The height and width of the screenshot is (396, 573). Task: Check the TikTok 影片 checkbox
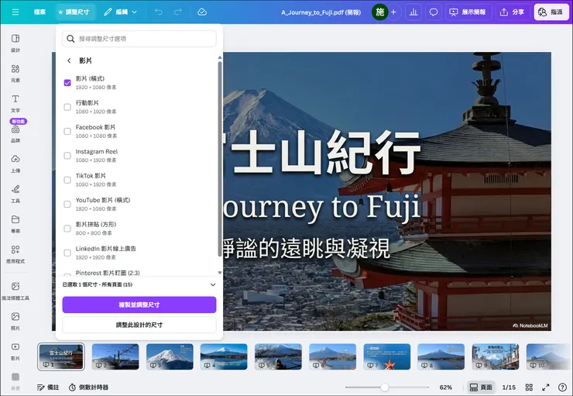67,180
